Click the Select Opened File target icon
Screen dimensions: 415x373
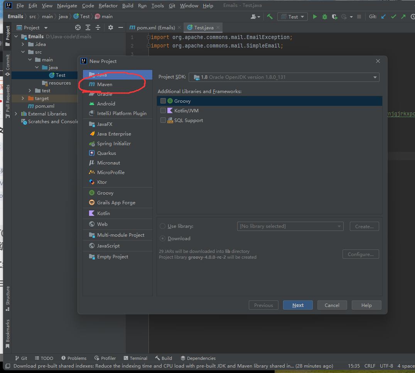click(x=78, y=27)
